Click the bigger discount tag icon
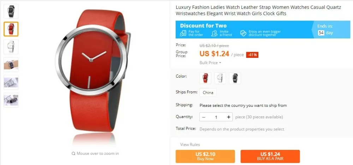 [x=243, y=33]
